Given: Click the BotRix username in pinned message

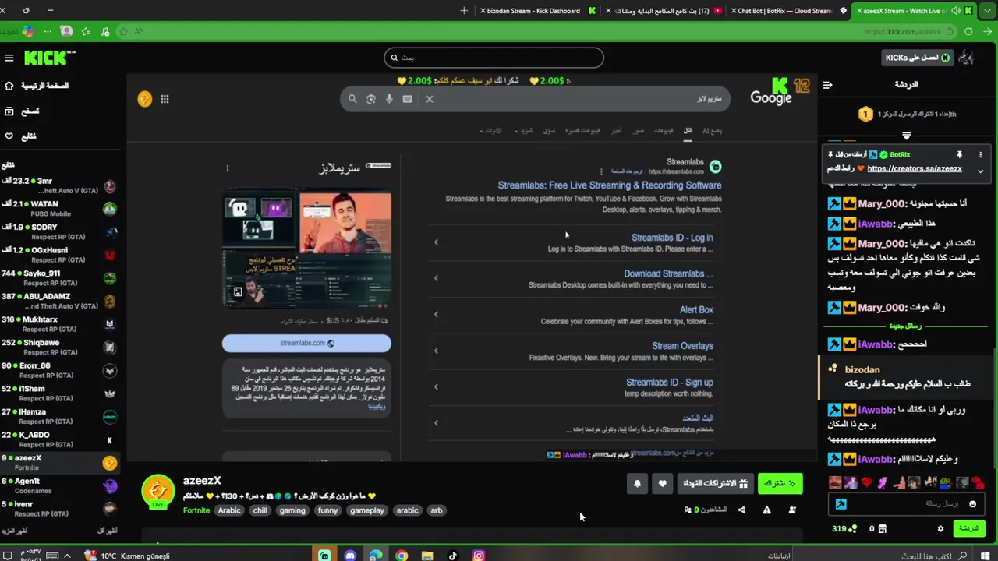Looking at the screenshot, I should (899, 155).
